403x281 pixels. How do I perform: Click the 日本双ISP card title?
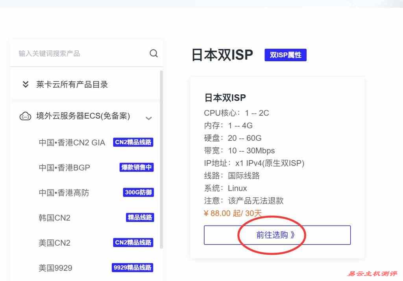pos(225,97)
